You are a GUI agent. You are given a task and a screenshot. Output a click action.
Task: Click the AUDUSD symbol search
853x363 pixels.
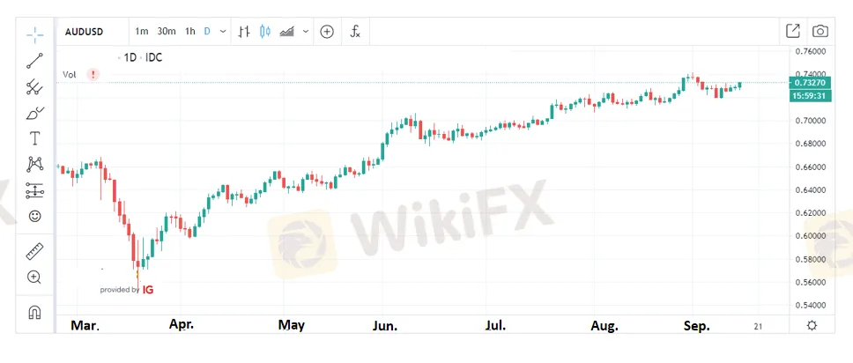(x=85, y=32)
